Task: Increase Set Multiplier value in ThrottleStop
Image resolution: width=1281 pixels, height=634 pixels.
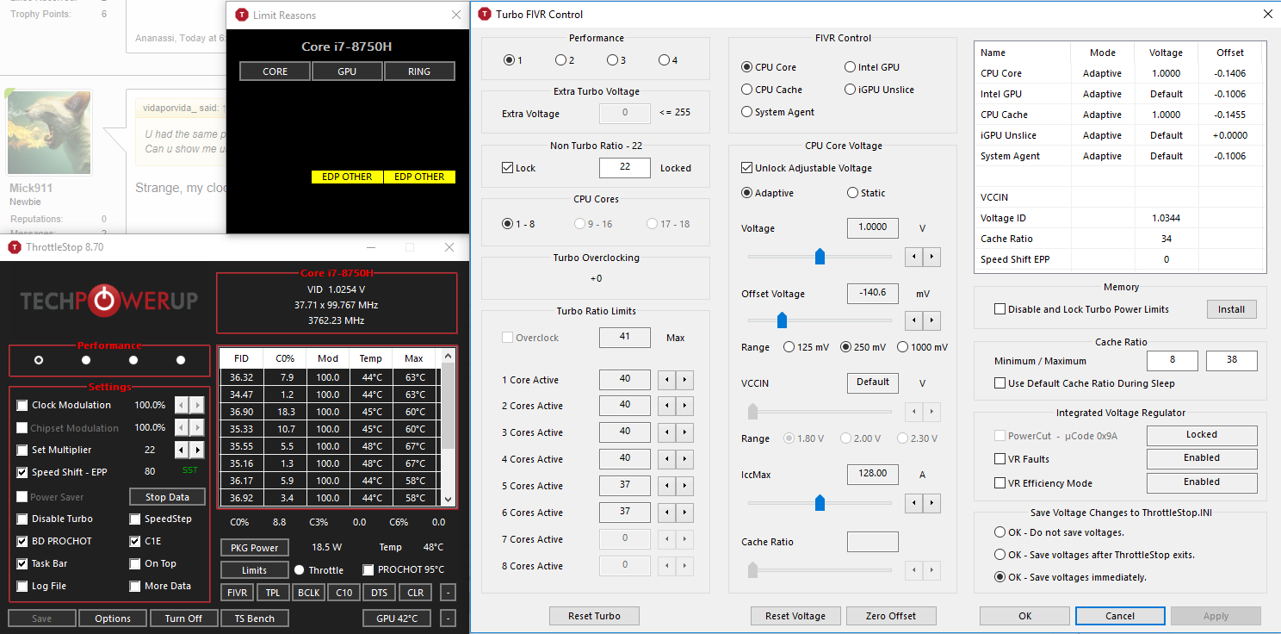Action: pos(197,450)
